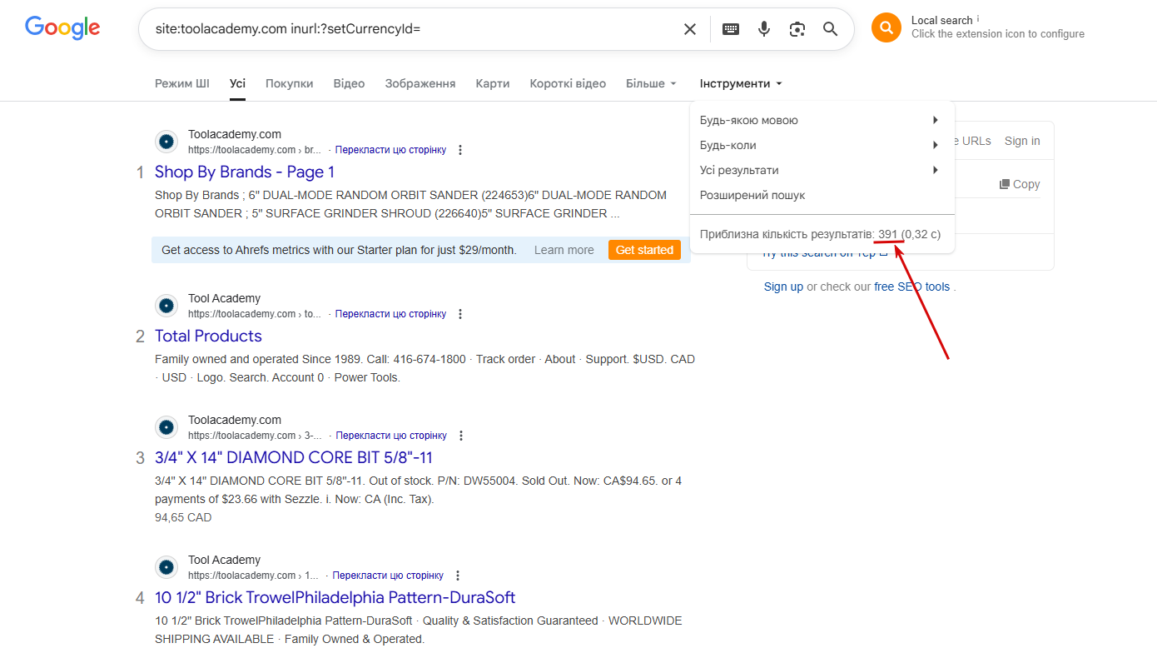Open the 10 1/2" Brick Trowel result link

tap(335, 597)
